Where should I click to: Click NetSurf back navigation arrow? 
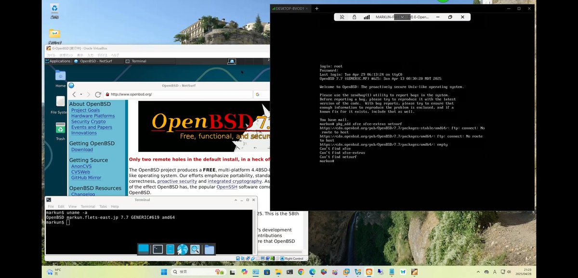[74, 94]
